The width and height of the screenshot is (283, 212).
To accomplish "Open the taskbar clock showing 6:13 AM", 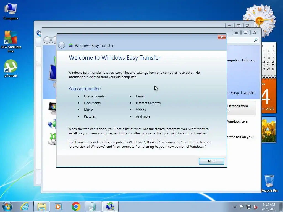I will coord(269,207).
